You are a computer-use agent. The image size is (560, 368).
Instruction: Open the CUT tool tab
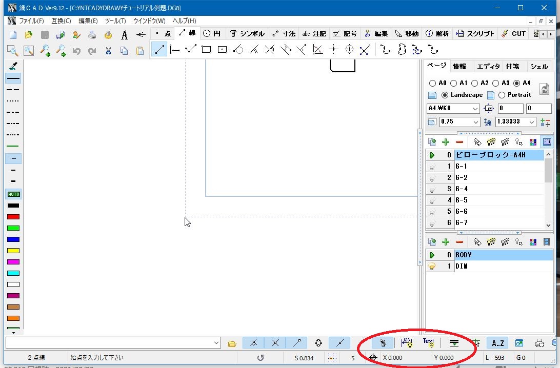pyautogui.click(x=513, y=33)
